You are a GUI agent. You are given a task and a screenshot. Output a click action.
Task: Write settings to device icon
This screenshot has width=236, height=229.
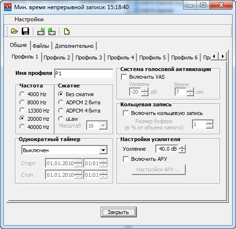coord(41,31)
